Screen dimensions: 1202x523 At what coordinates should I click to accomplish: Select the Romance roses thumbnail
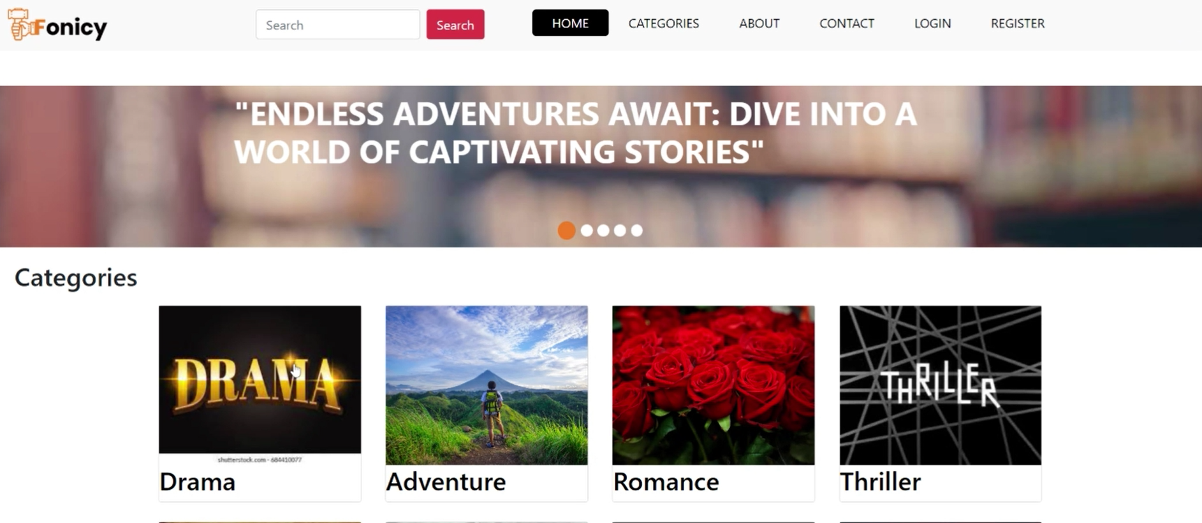713,385
